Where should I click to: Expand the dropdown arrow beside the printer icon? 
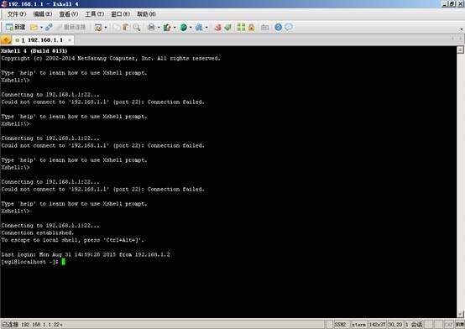(x=159, y=28)
